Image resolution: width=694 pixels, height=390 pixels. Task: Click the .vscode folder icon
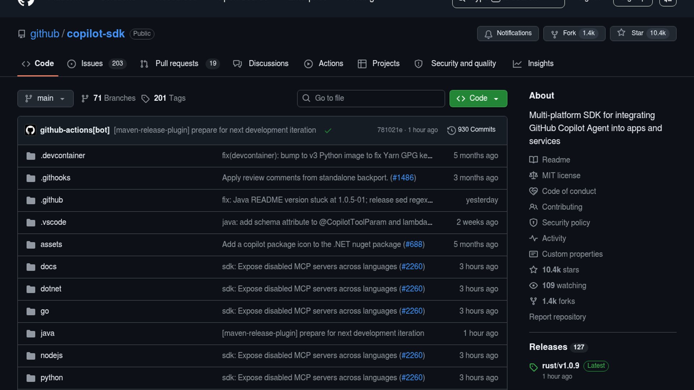coord(31,222)
